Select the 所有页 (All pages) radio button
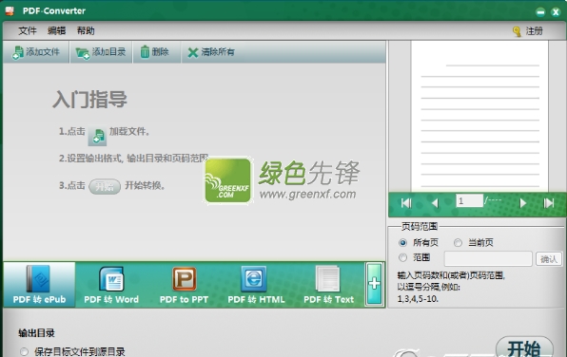The height and width of the screenshot is (357, 567). tap(402, 242)
